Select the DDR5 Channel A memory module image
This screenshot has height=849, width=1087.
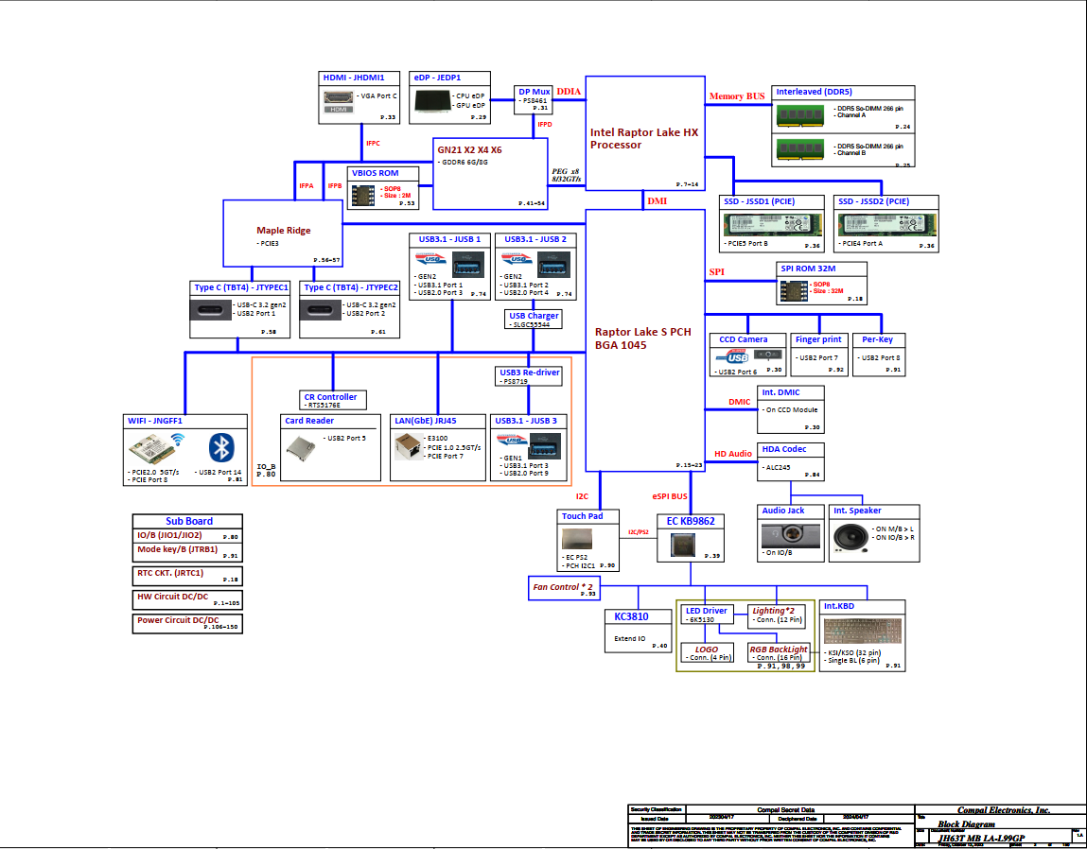pos(802,115)
